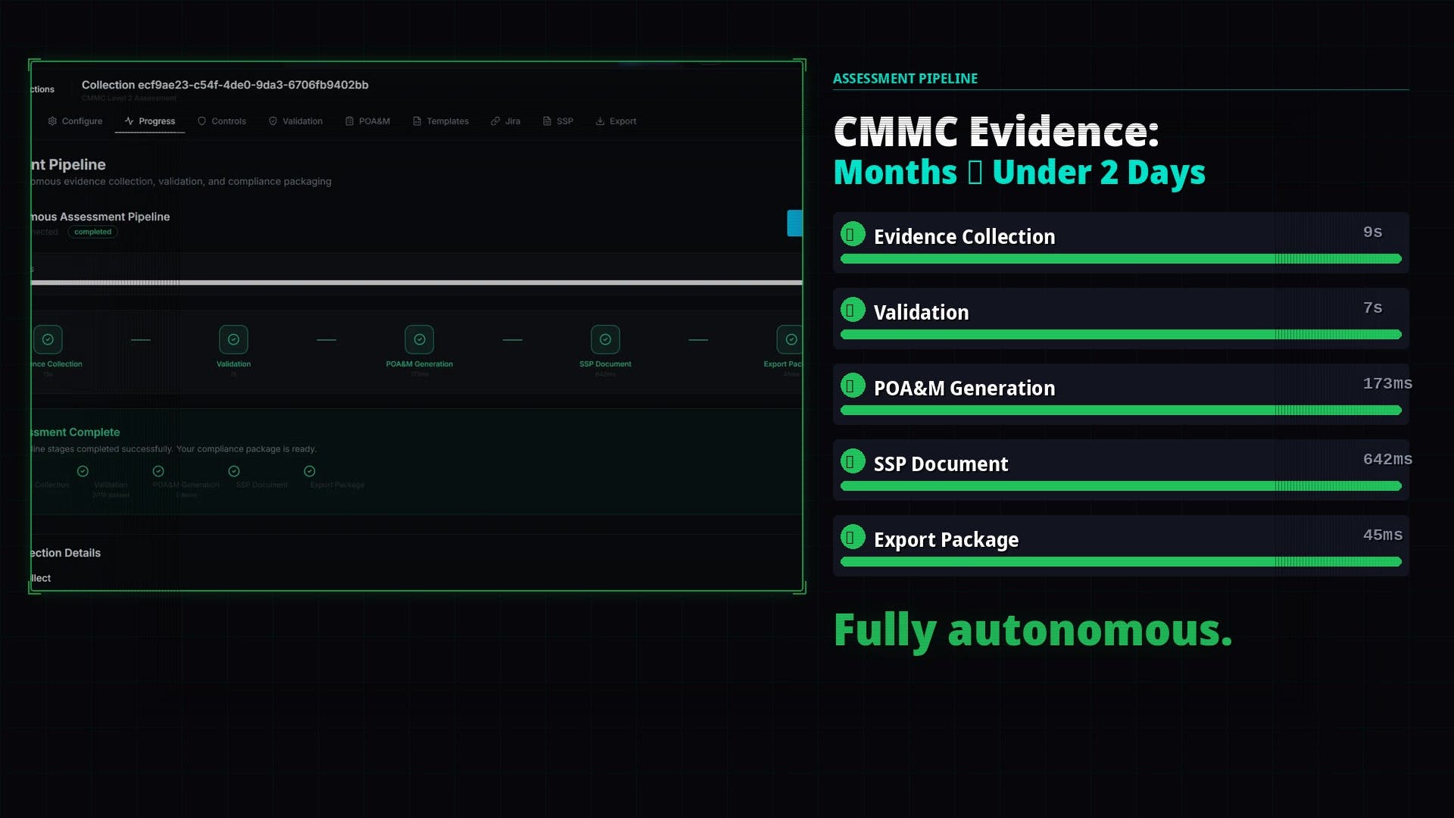The width and height of the screenshot is (1454, 818).
Task: Click the Export Package summary checkmark
Action: 310,471
